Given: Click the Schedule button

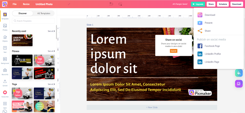Looking at the screenshot, I should [223, 4].
